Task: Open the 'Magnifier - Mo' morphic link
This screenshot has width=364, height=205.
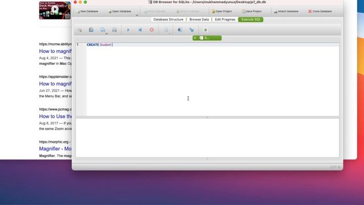Action: pyautogui.click(x=55, y=149)
